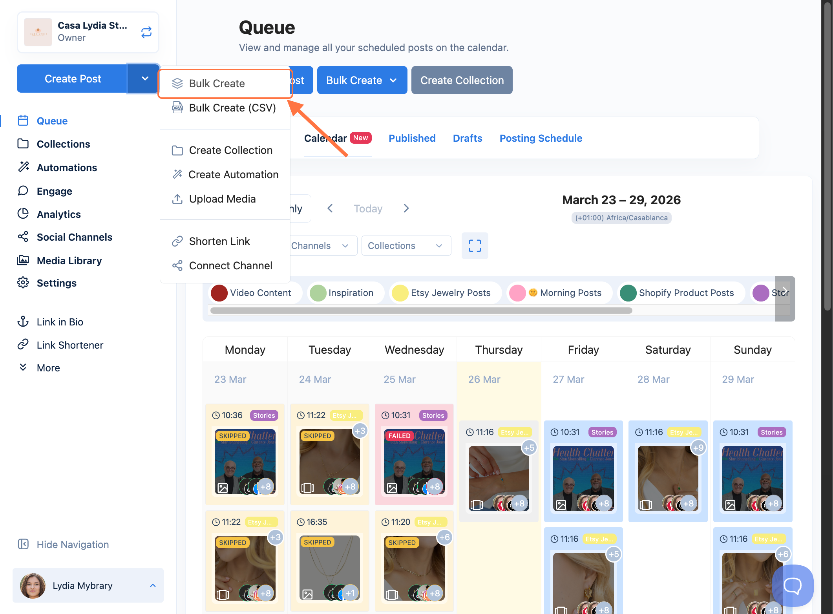This screenshot has height=614, width=833.
Task: Select Bulk Create (CSV) menu item
Action: 232,108
